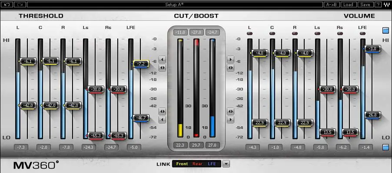Grab Threshold R high handle at -6.1
This screenshot has width=392, height=173.
click(73, 61)
